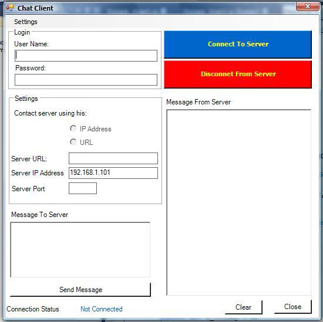Click the Connection Status label
The image size is (323, 322).
(x=33, y=309)
